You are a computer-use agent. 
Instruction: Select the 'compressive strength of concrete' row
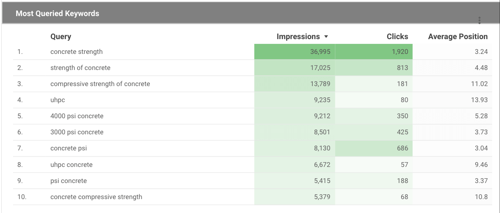pos(253,84)
